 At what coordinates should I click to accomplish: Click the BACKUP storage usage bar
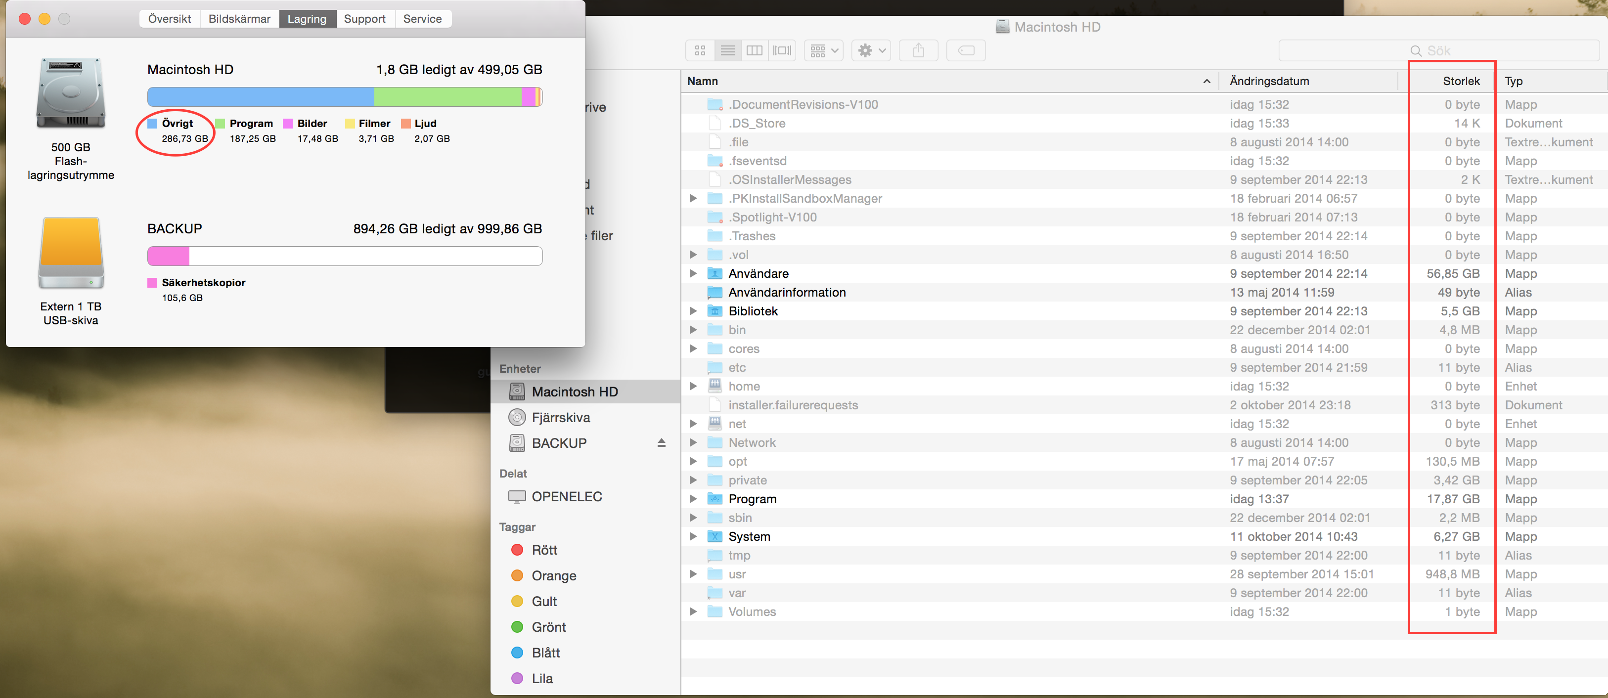345,256
